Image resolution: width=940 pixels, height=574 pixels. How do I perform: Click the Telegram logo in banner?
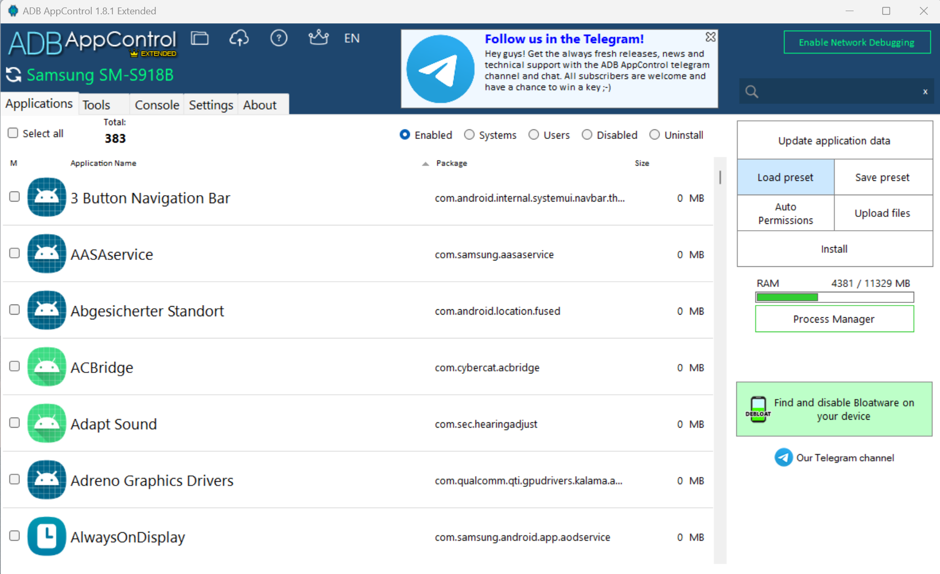click(x=440, y=69)
